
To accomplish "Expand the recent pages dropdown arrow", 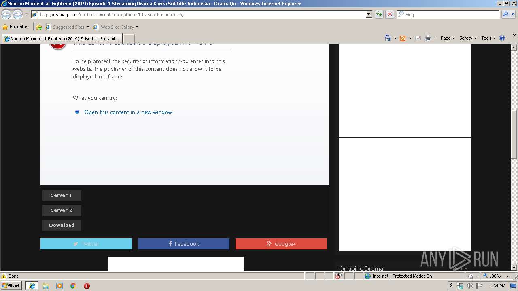I will 26,15.
